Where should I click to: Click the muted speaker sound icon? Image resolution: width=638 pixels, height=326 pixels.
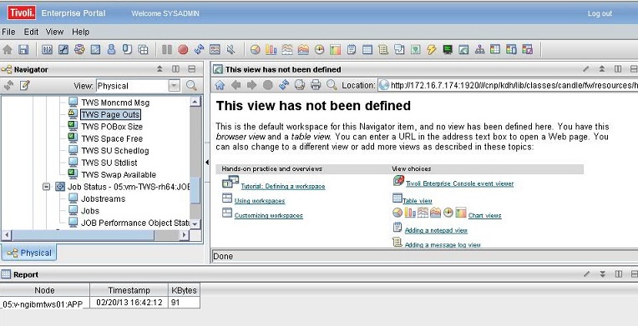click(x=231, y=49)
